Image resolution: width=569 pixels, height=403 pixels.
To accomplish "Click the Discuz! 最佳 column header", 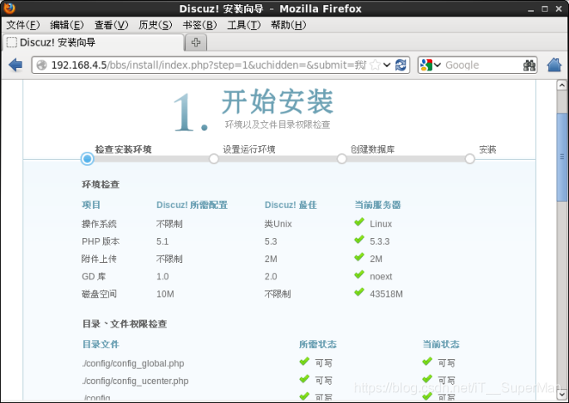I will (291, 205).
